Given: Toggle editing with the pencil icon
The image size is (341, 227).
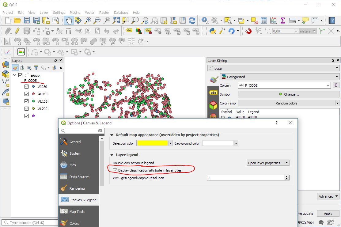Looking at the screenshot, I should point(17,31).
